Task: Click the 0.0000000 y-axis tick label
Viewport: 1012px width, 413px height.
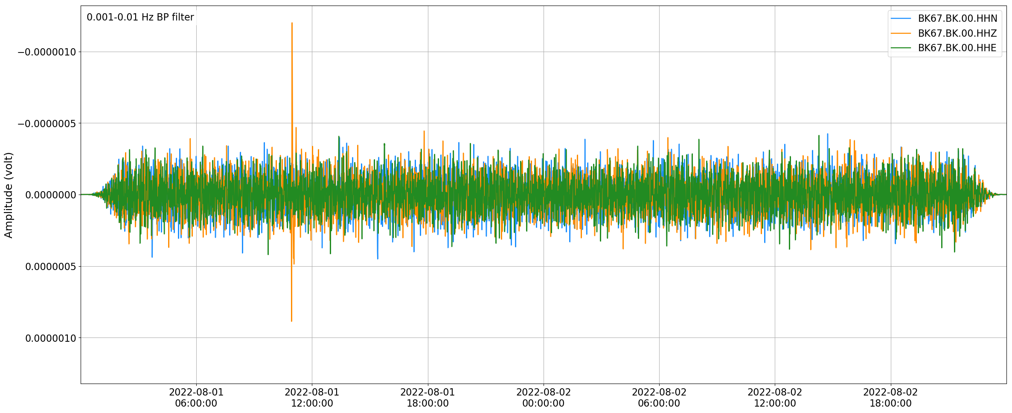Action: (x=51, y=195)
